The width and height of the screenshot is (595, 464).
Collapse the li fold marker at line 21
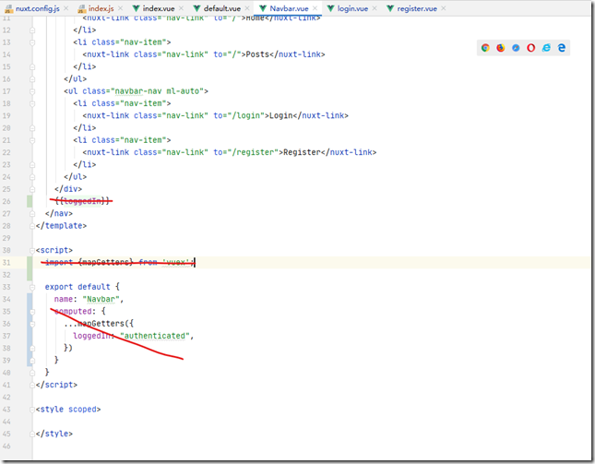coord(32,140)
